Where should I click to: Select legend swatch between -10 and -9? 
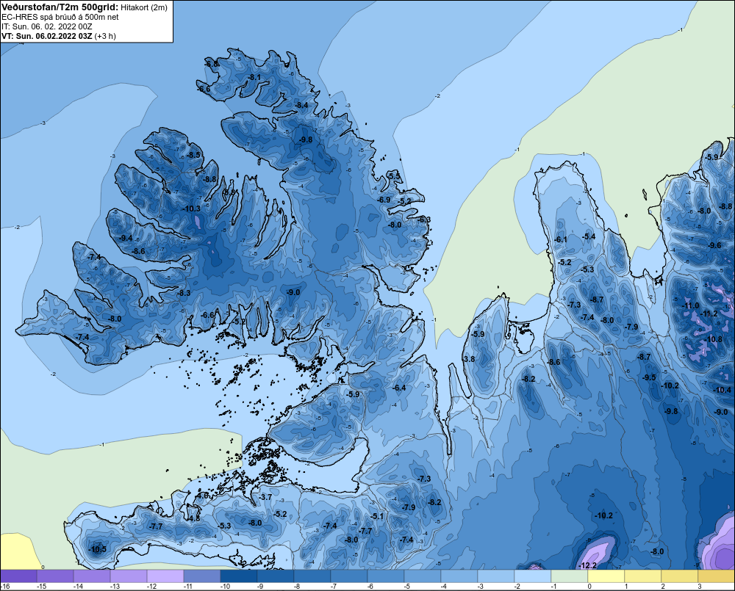pos(239,576)
